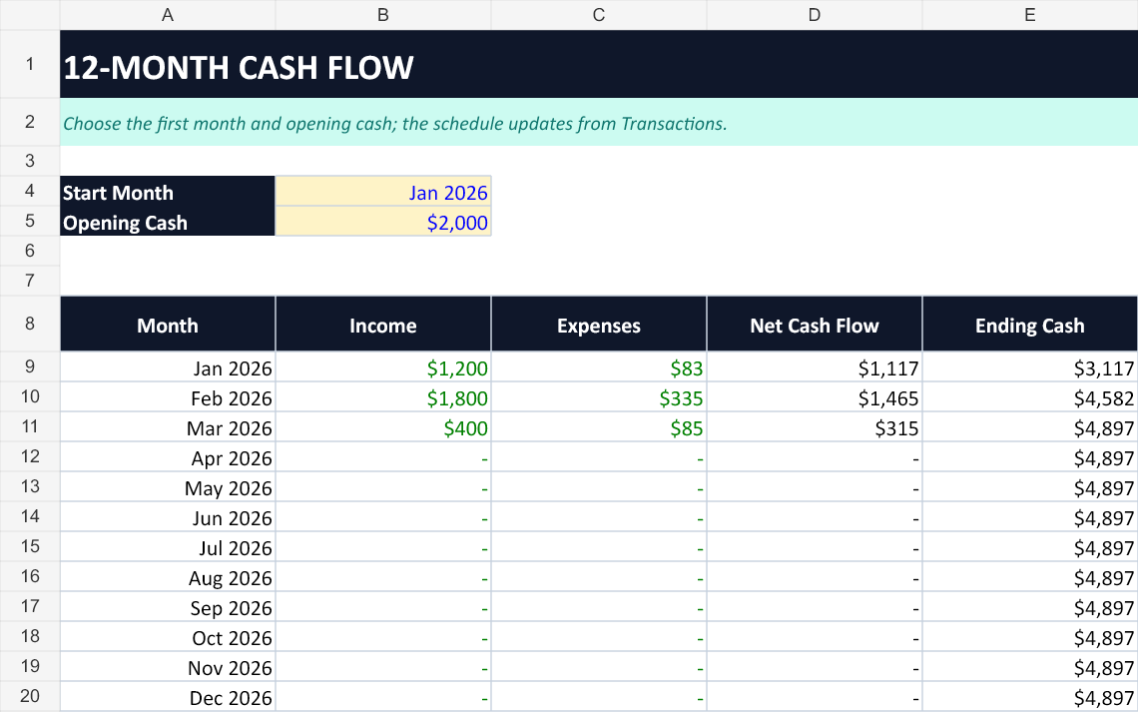Screen dimensions: 1138x712
Task: Select the instruction note about Transactions
Action: [x=599, y=123]
